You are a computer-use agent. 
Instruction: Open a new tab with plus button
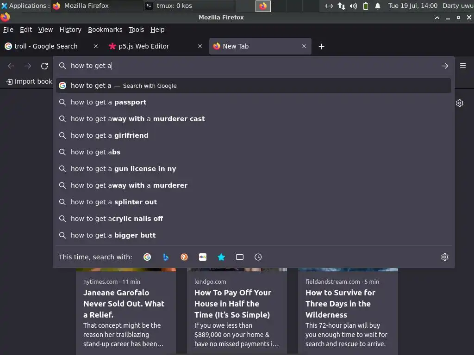322,47
